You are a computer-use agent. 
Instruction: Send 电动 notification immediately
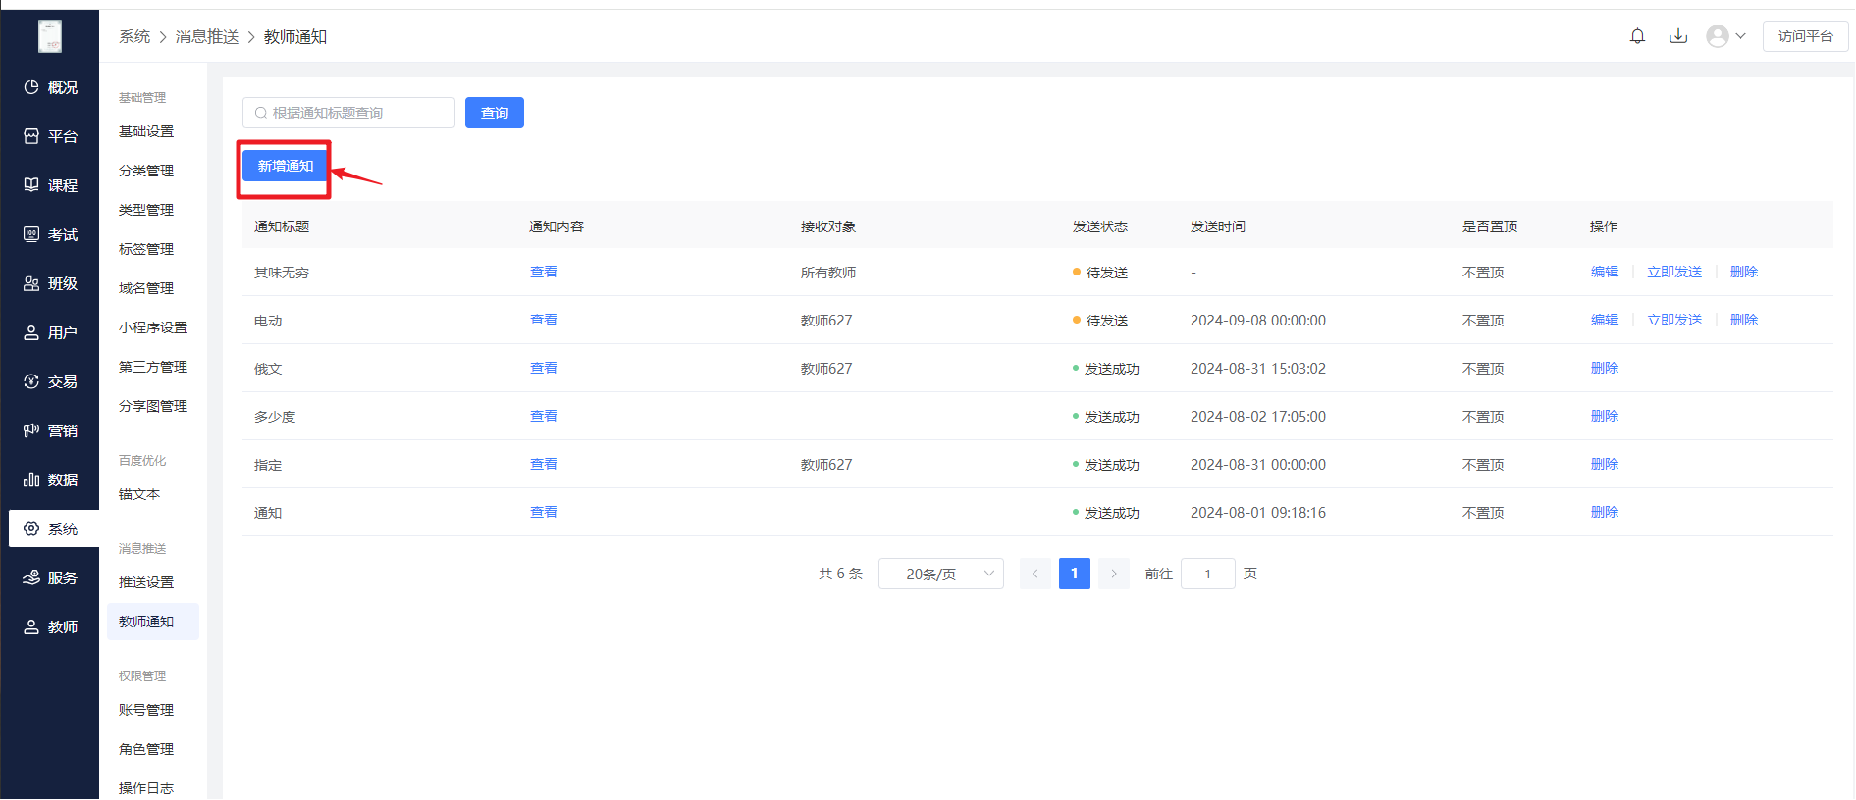coord(1674,320)
